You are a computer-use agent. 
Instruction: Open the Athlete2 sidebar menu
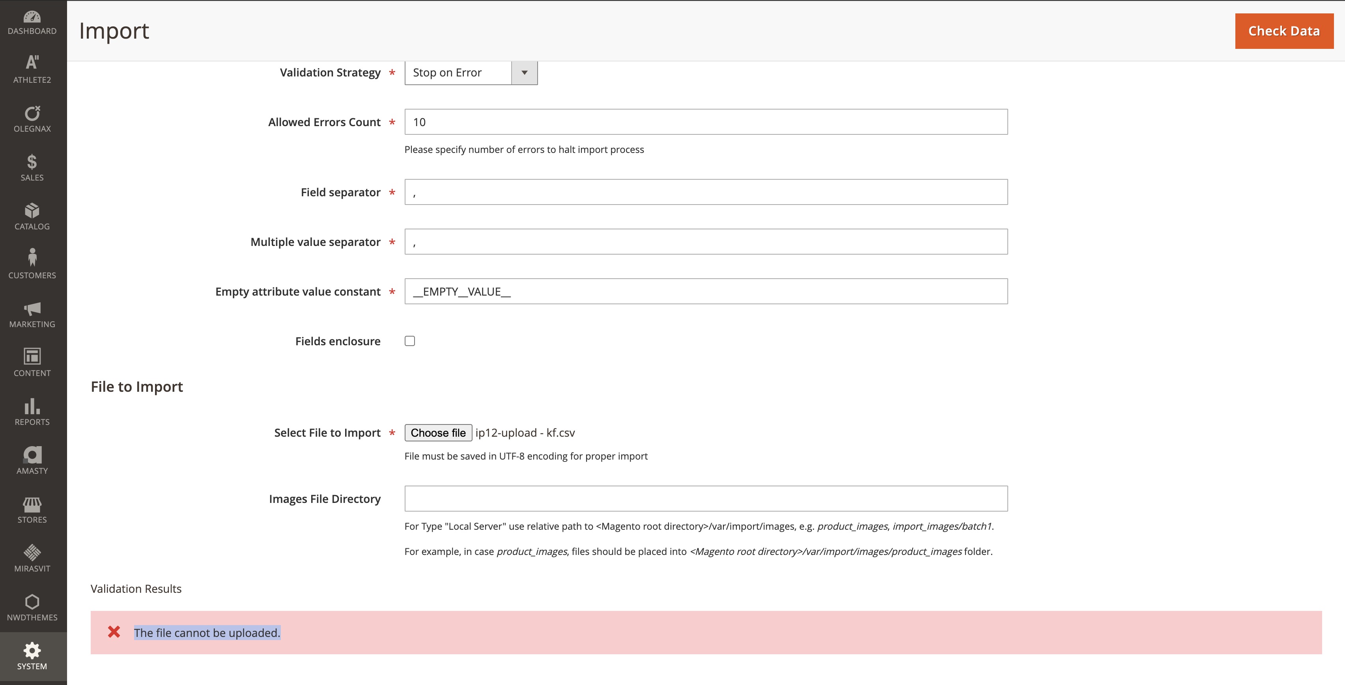(x=32, y=69)
